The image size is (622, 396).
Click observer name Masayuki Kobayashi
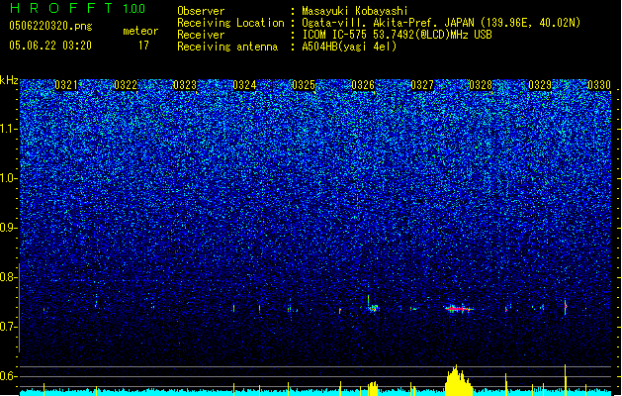[355, 11]
